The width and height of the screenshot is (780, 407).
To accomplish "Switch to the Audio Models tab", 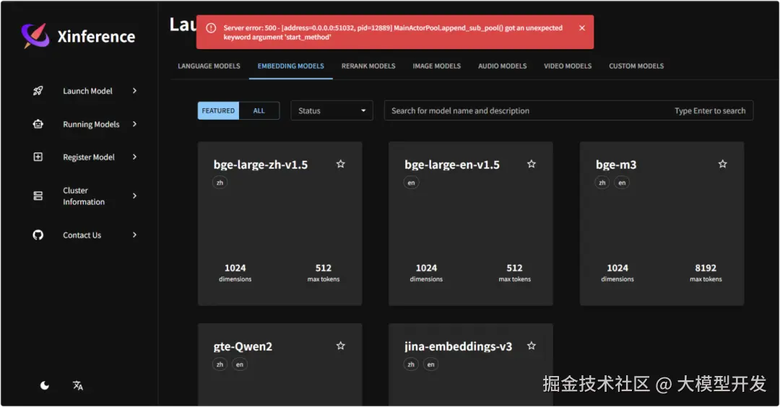I will 503,66.
